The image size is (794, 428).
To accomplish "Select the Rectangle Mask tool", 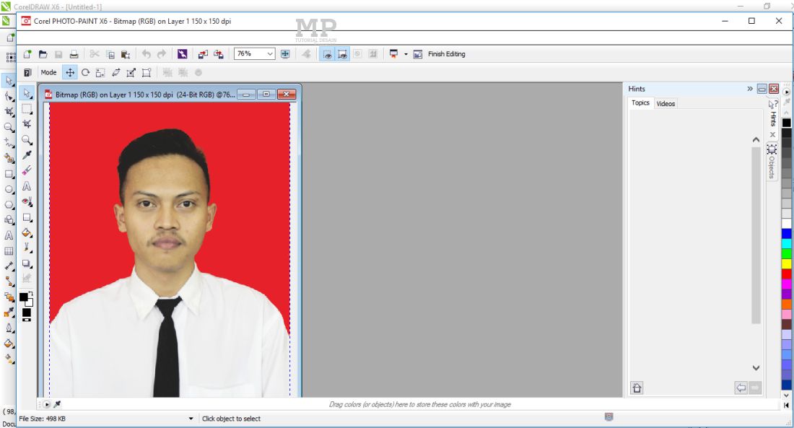I will (27, 109).
